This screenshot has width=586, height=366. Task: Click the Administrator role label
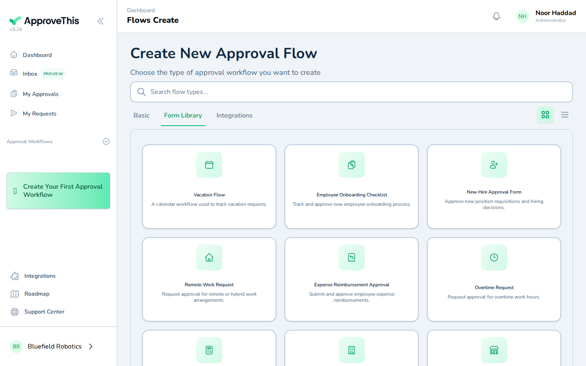click(x=551, y=20)
